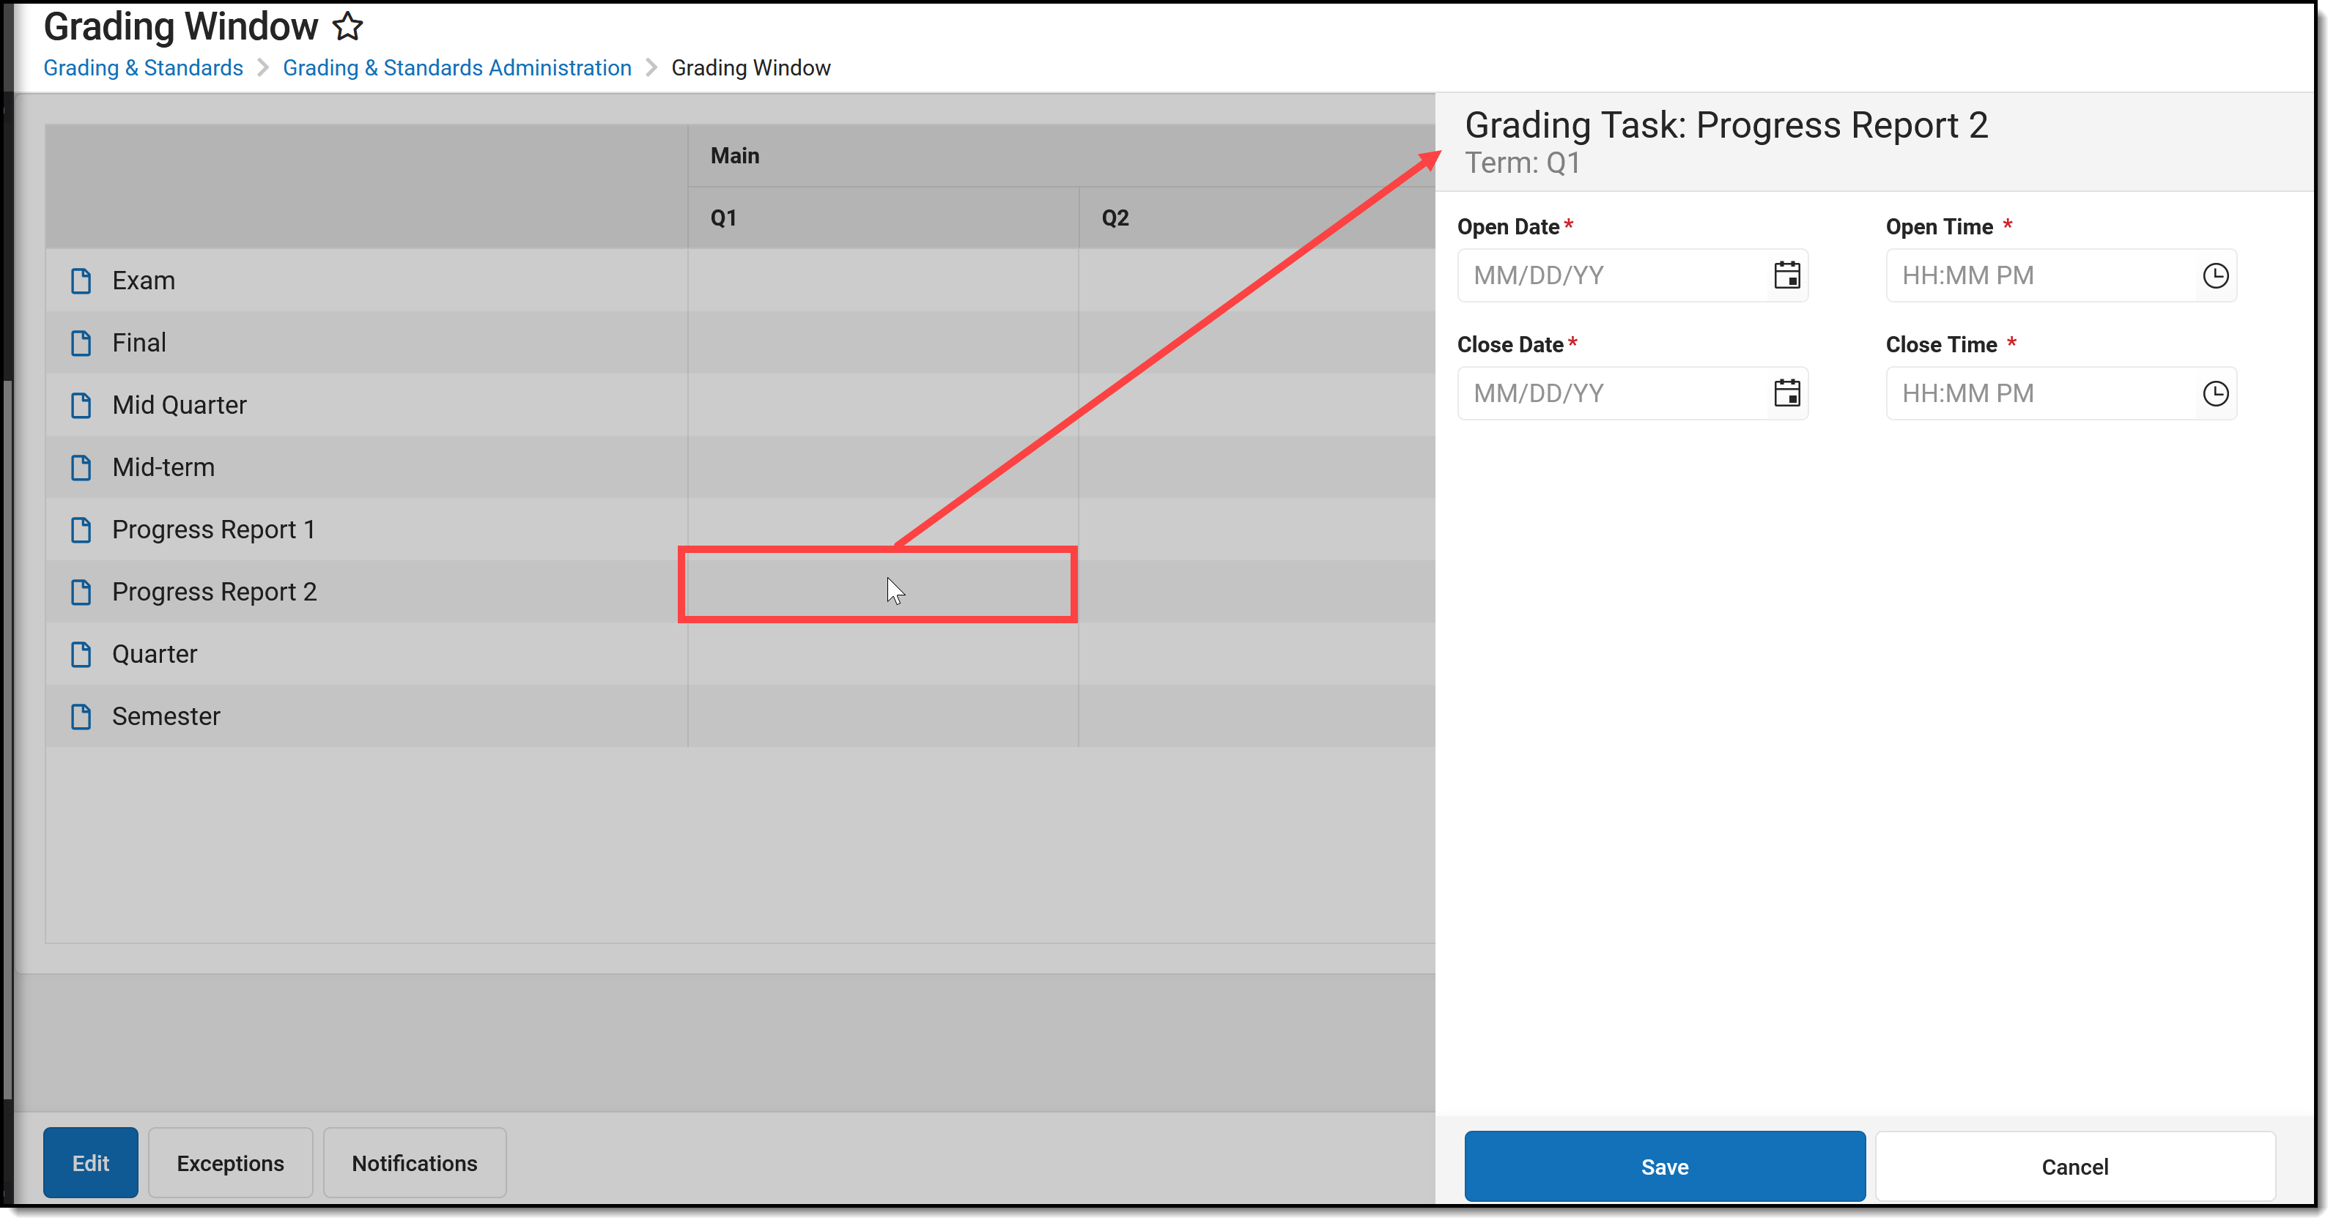The image size is (2336, 1226).
Task: Navigate to Grading & Standards breadcrumb
Action: pos(142,67)
